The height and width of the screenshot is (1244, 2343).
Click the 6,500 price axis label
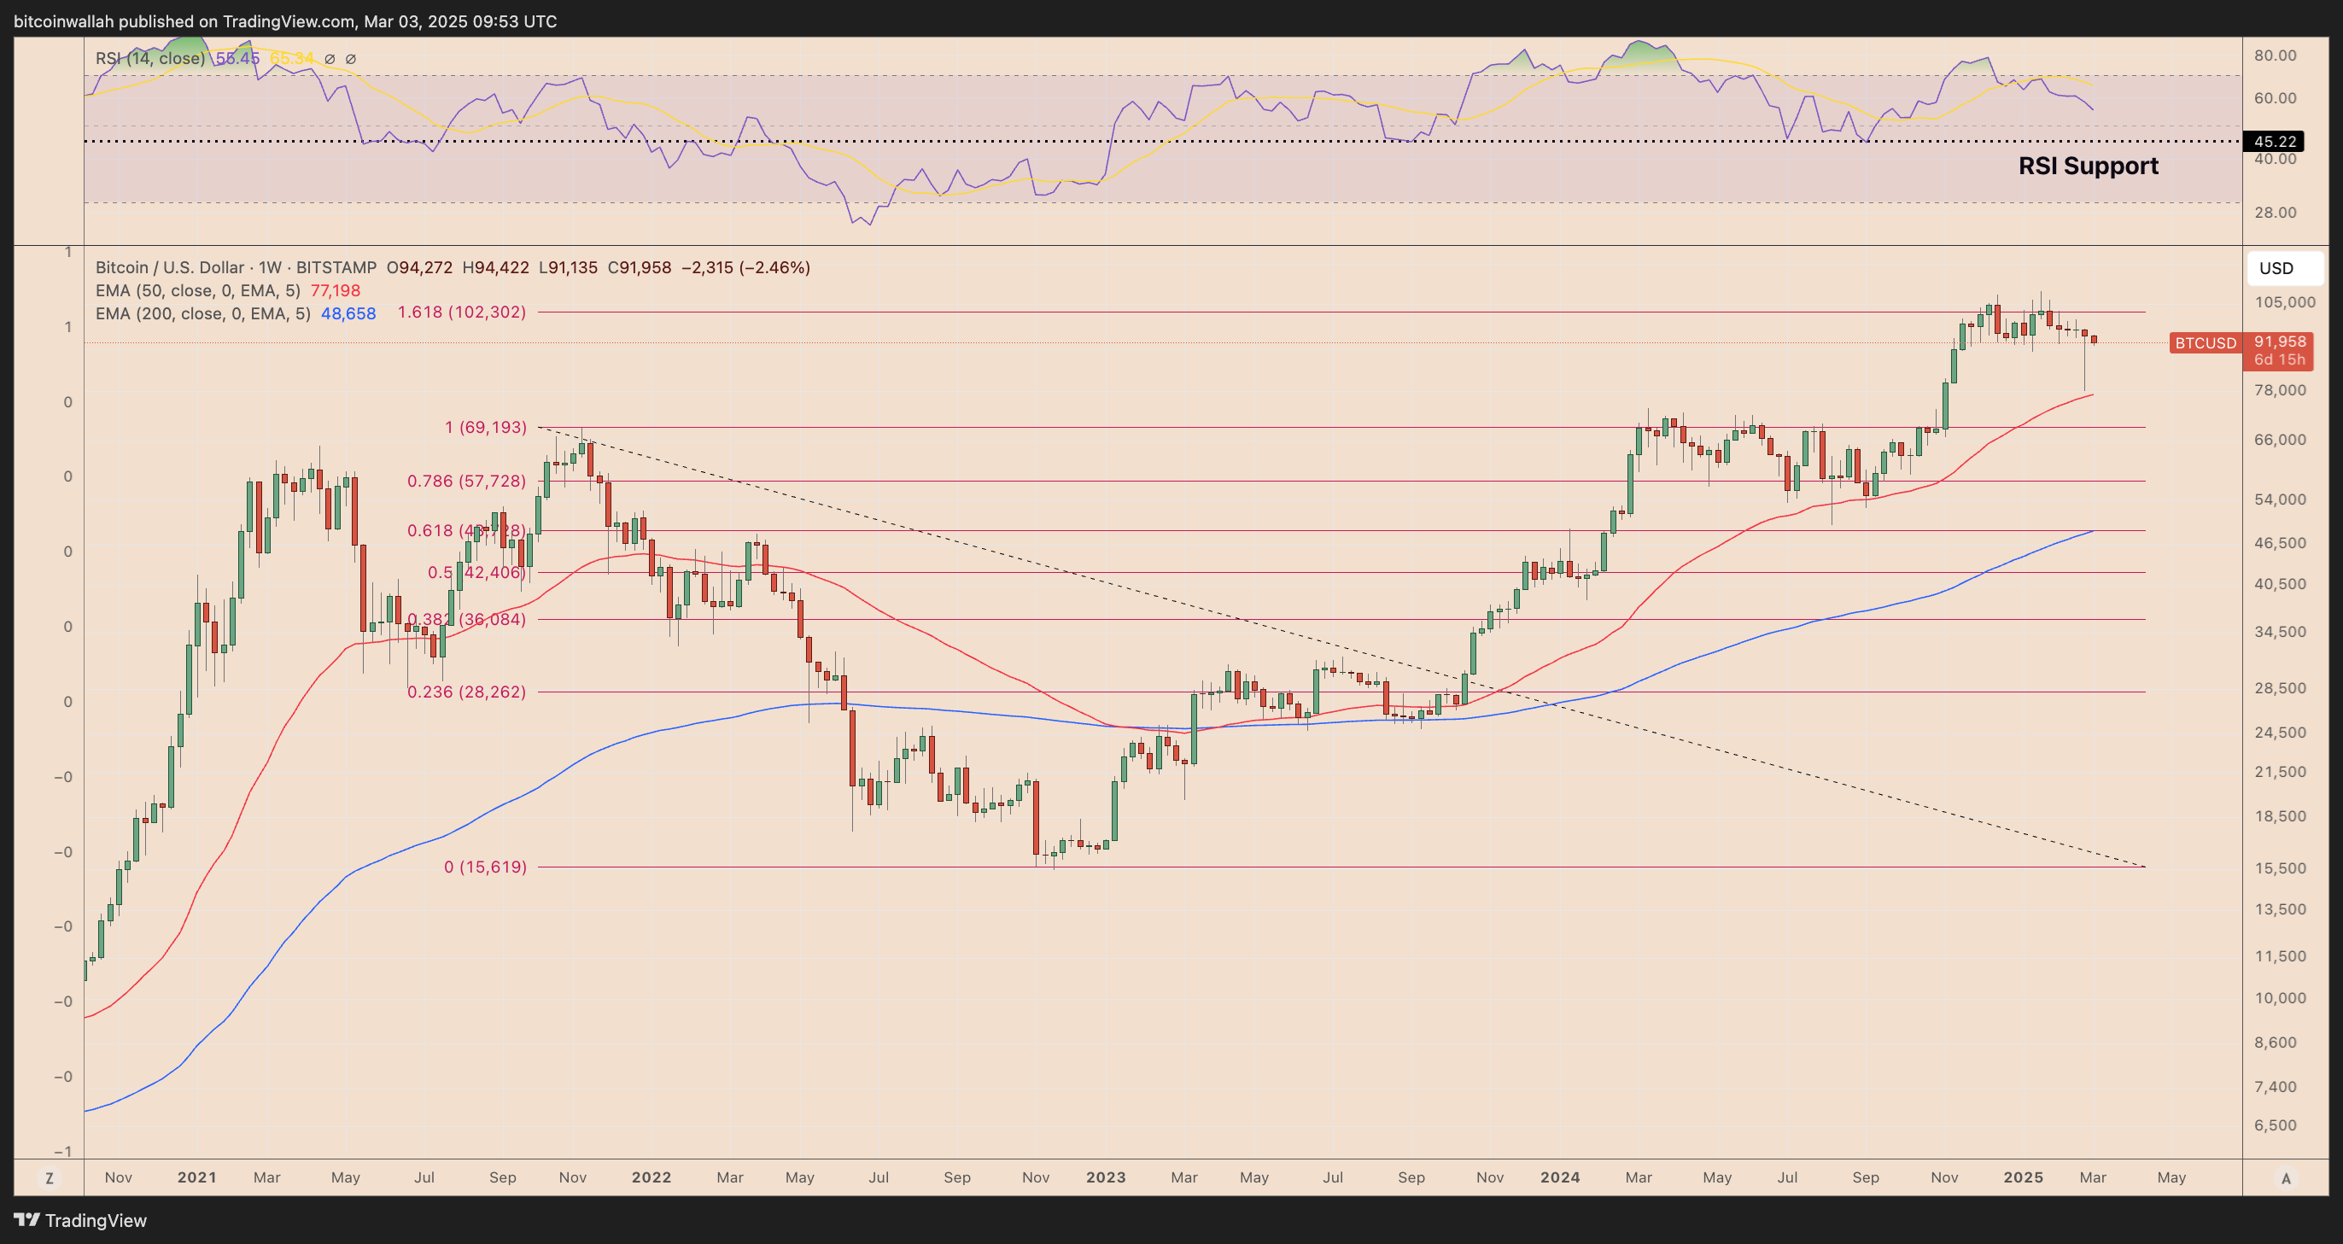tap(2276, 1124)
